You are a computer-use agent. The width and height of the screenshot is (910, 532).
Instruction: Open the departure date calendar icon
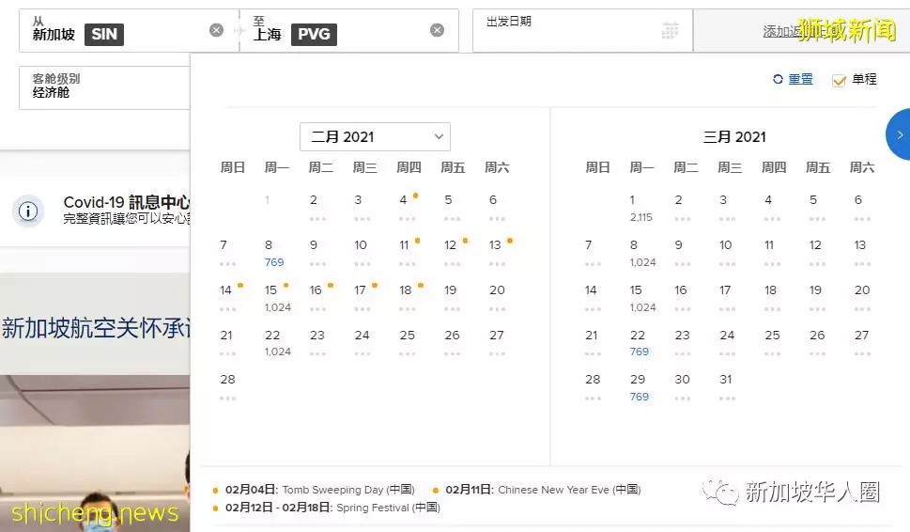[x=670, y=30]
